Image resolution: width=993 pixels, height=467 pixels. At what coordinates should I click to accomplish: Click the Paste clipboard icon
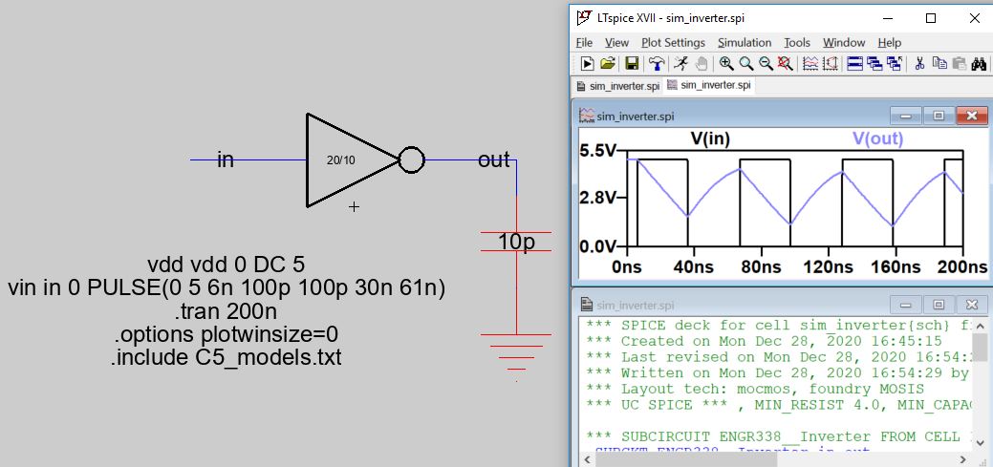(960, 63)
